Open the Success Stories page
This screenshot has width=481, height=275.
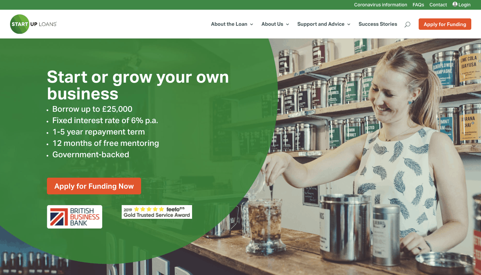378,24
